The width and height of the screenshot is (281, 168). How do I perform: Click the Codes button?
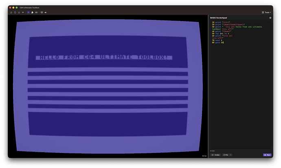(215, 155)
